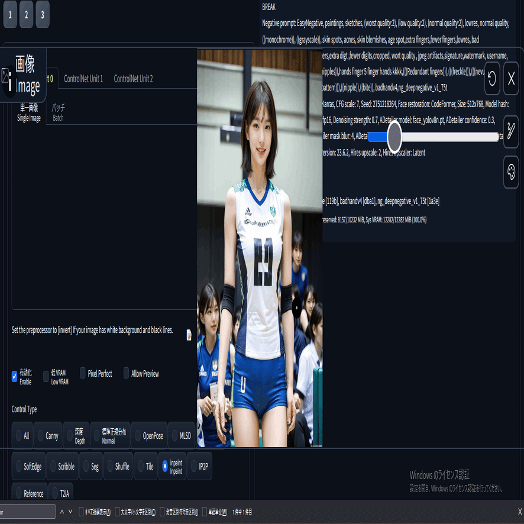Select the All control type
This screenshot has width=524, height=524.
click(x=22, y=435)
